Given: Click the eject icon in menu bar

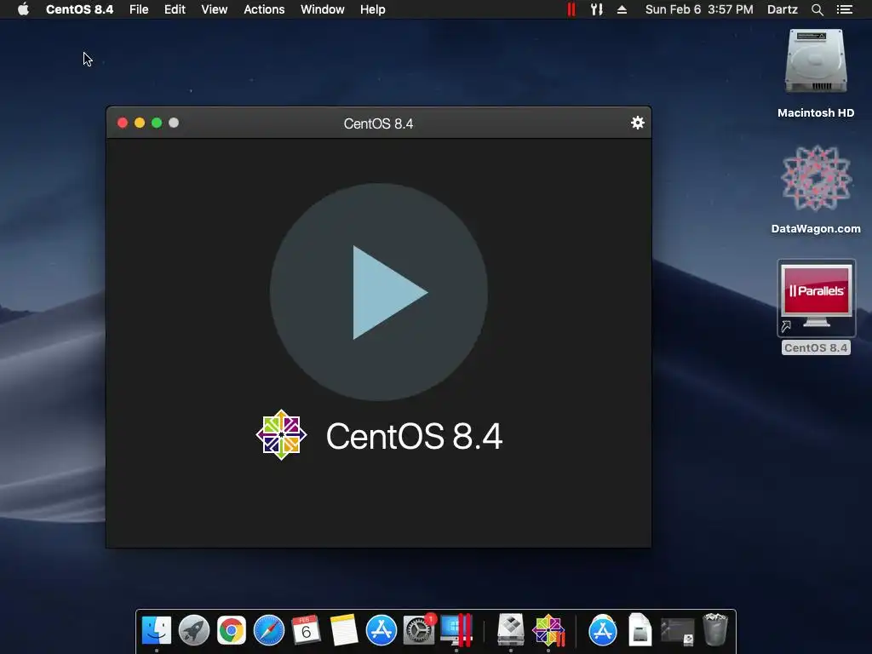Looking at the screenshot, I should (622, 9).
